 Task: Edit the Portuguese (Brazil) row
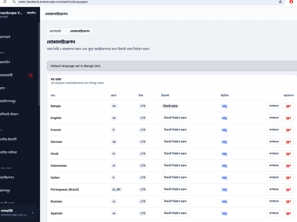274,189
